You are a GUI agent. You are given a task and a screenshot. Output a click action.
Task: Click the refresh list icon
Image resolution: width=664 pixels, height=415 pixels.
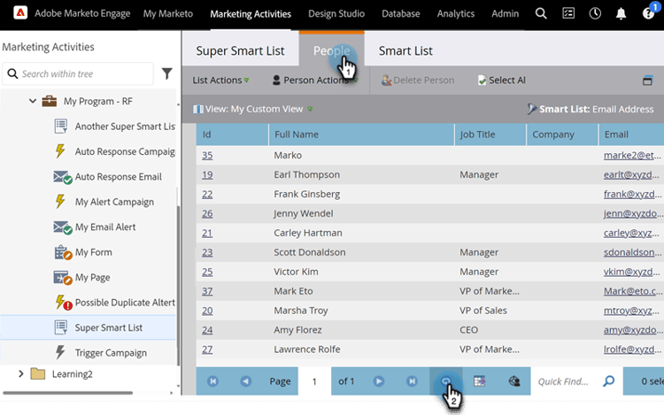(445, 381)
